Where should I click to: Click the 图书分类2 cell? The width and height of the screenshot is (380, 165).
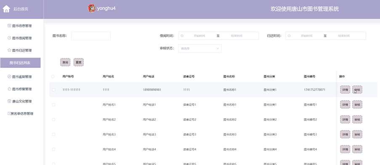click(x=270, y=120)
